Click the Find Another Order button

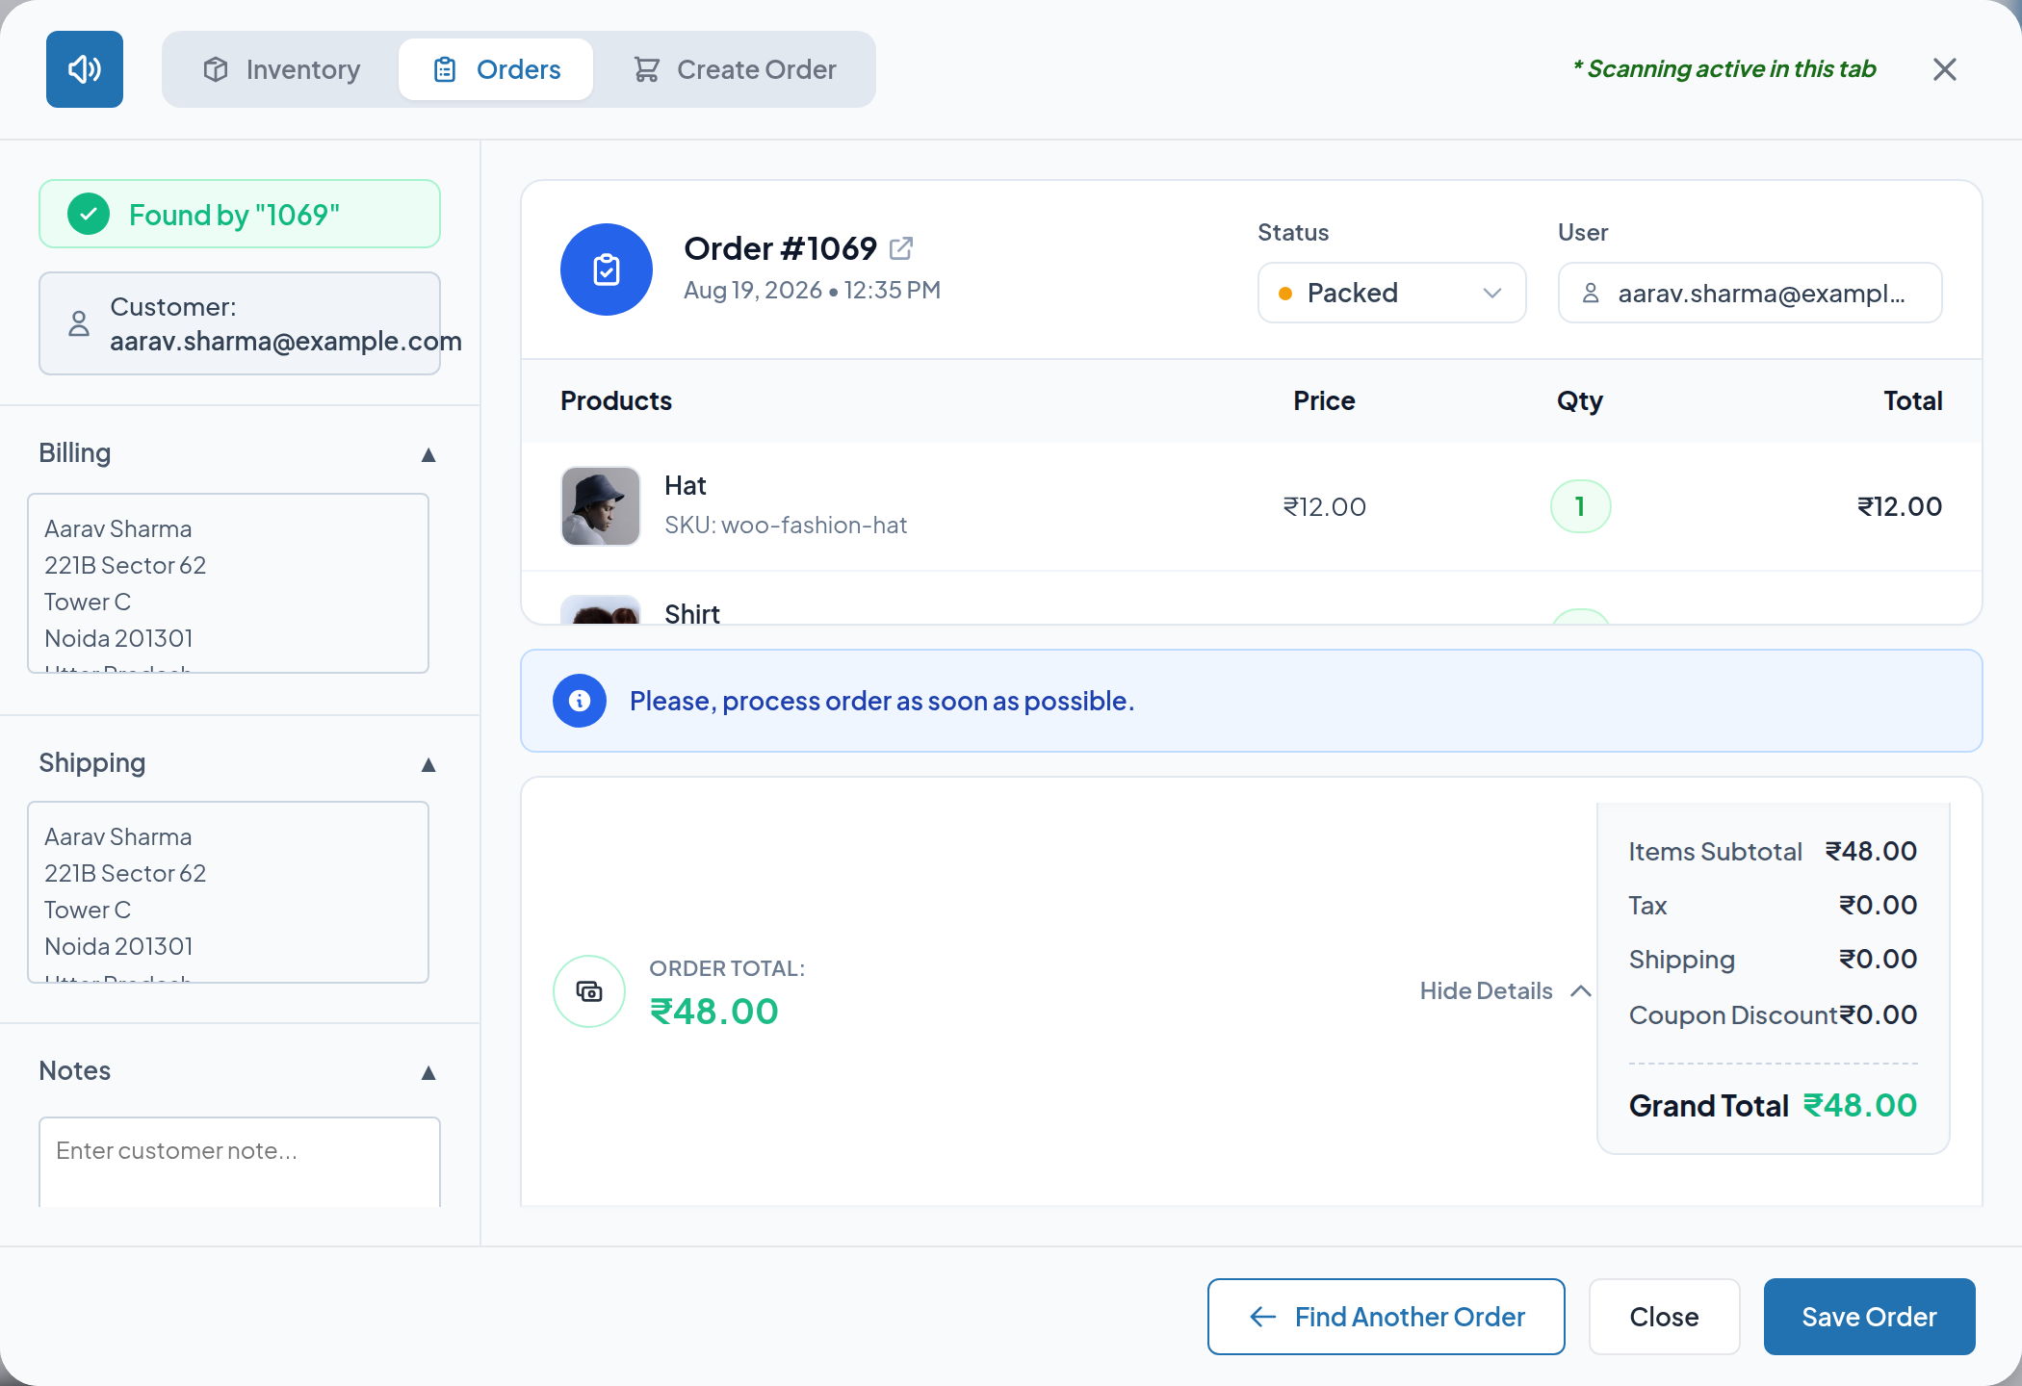pyautogui.click(x=1387, y=1317)
